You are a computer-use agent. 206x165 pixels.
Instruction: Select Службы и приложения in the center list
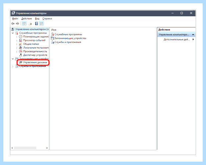[68, 42]
